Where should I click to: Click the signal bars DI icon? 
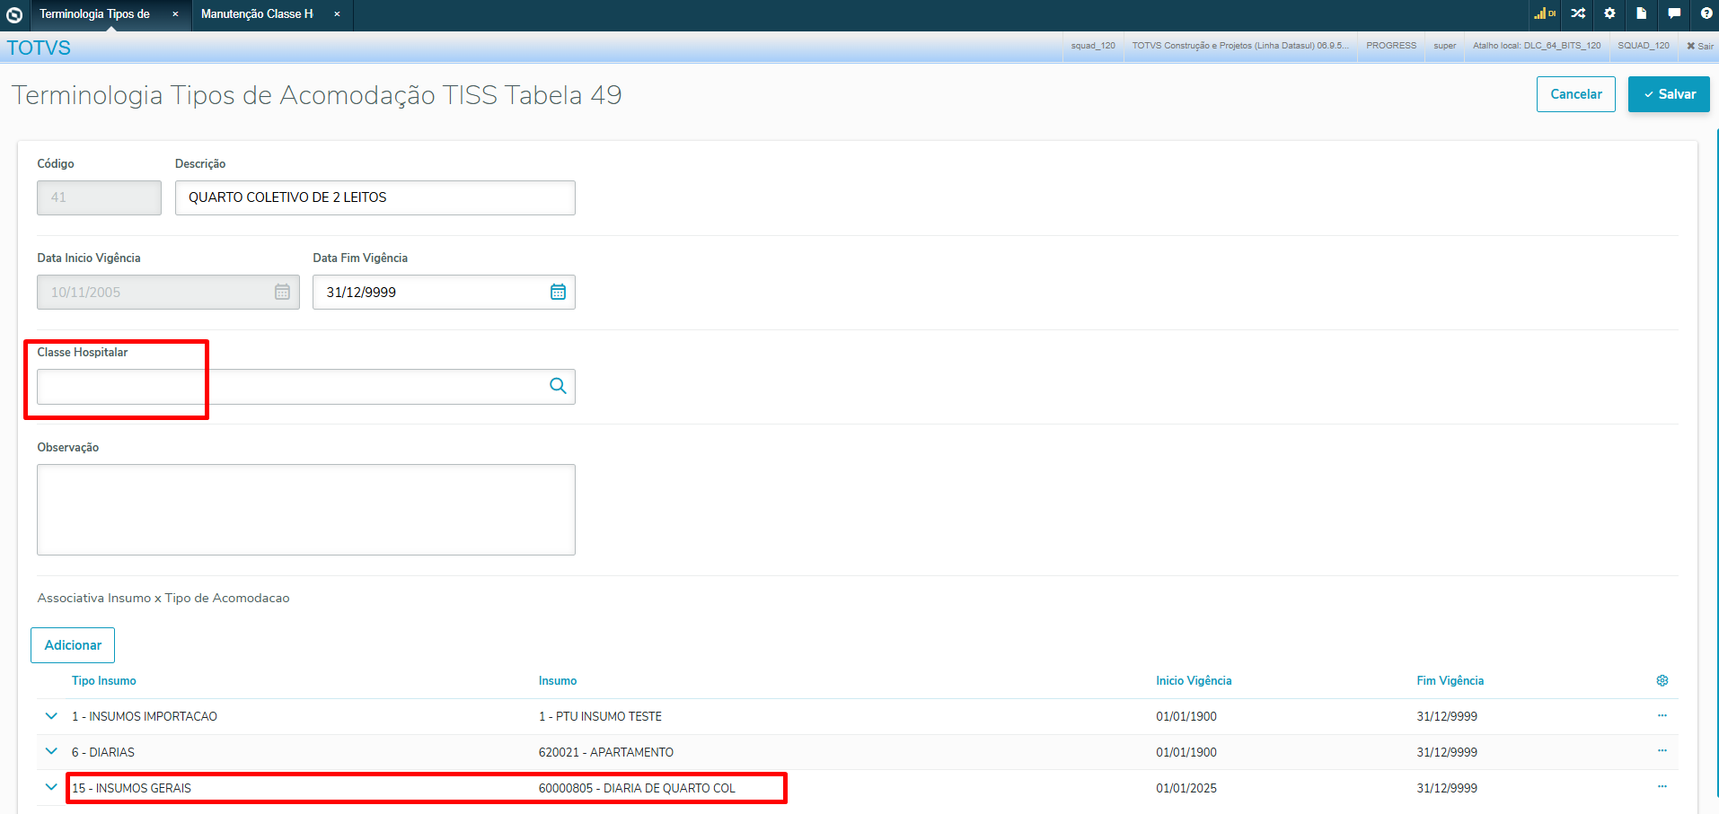point(1545,13)
